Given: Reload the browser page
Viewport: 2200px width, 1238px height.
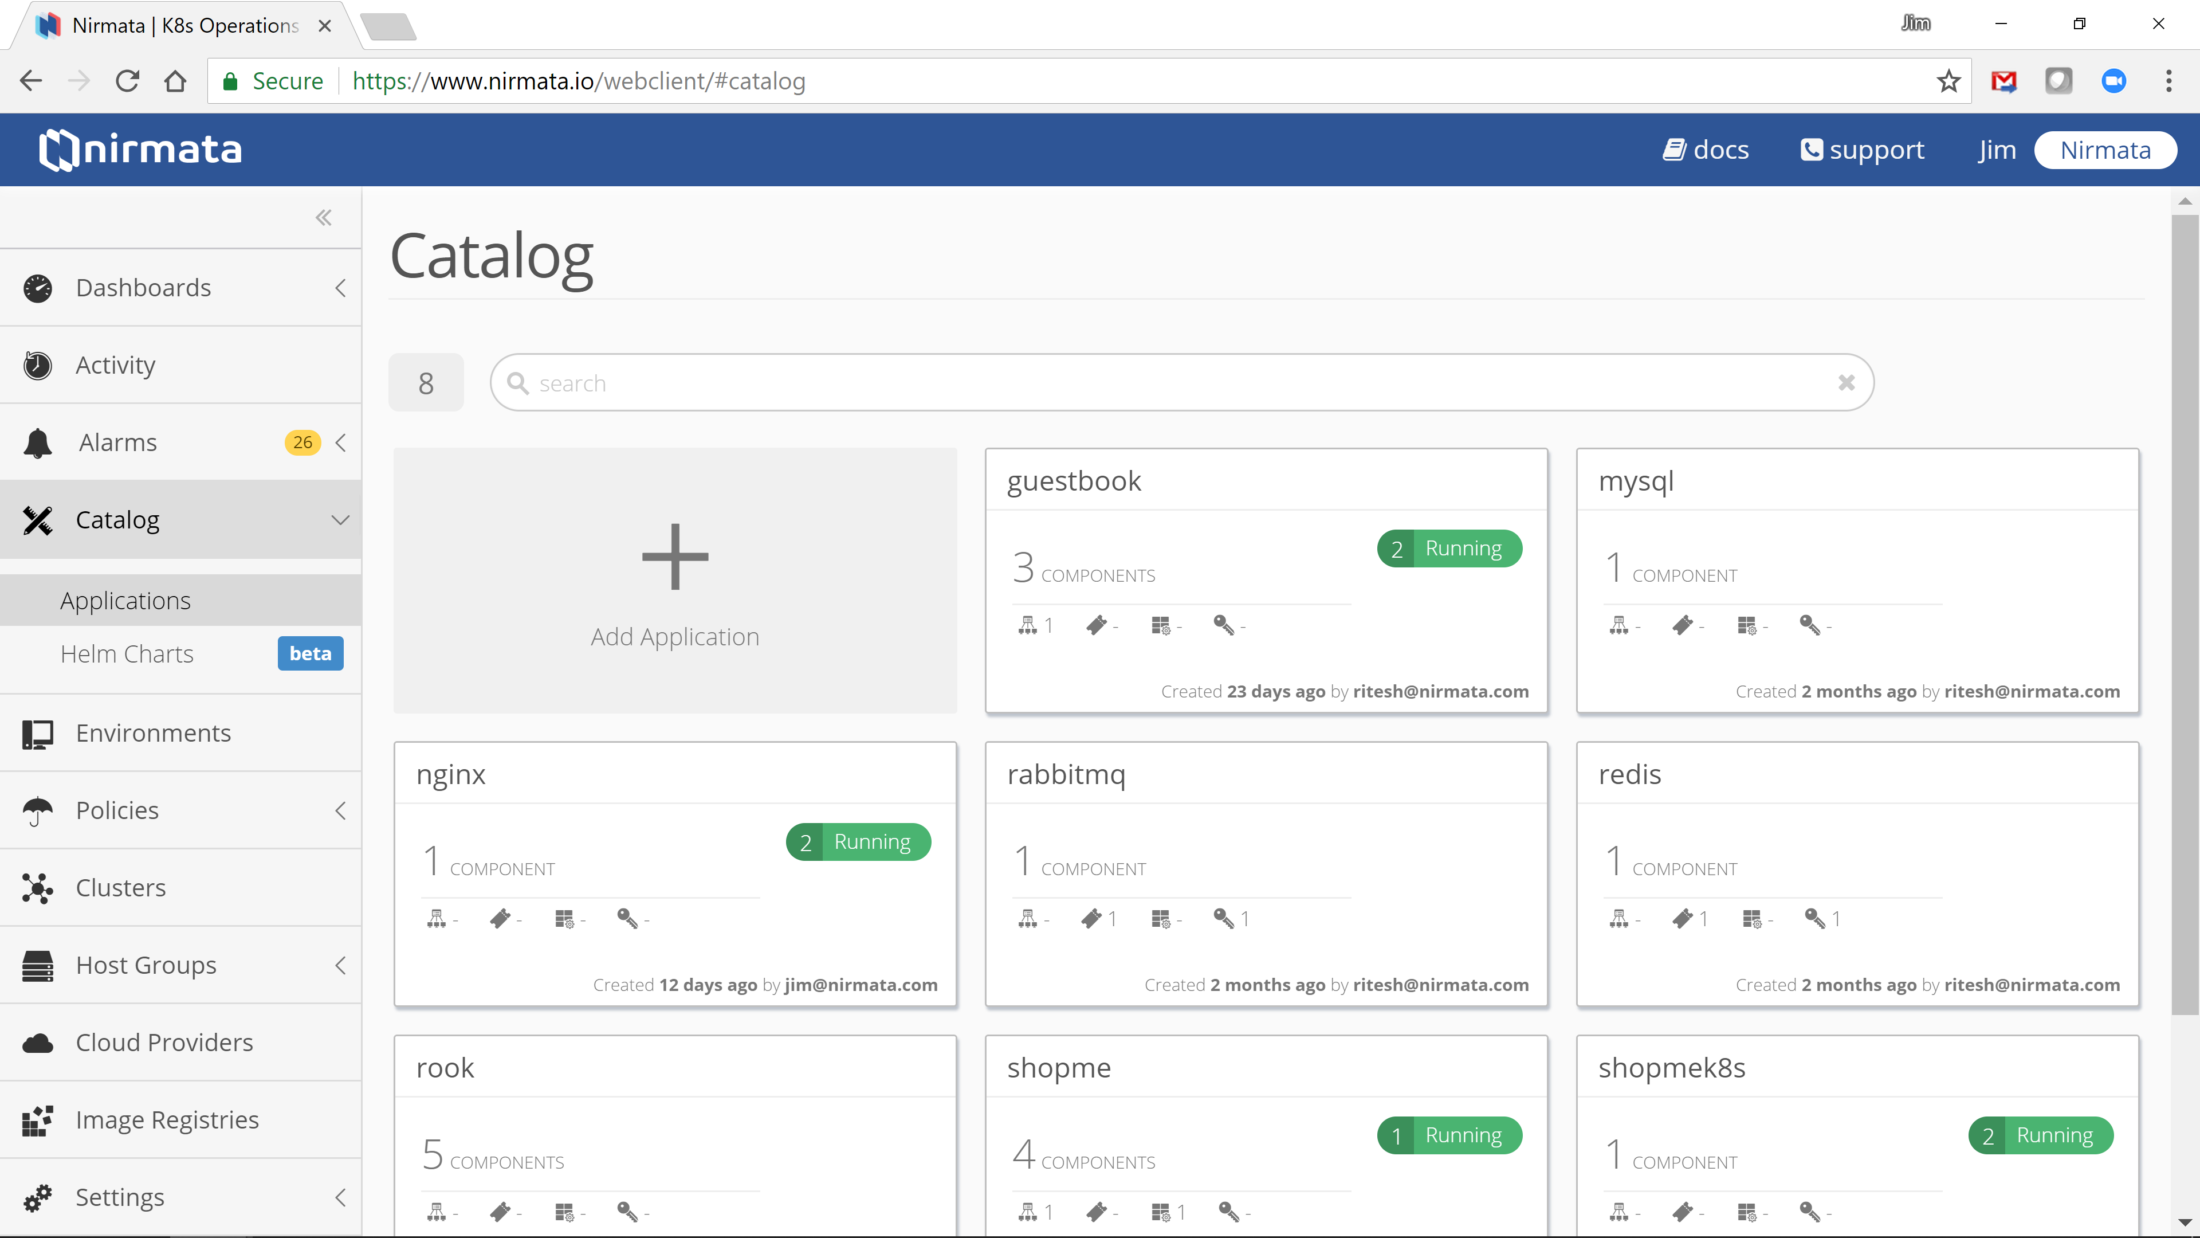Looking at the screenshot, I should pos(127,81).
